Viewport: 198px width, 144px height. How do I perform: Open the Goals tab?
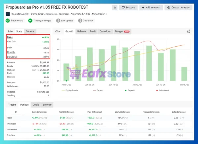point(36,105)
